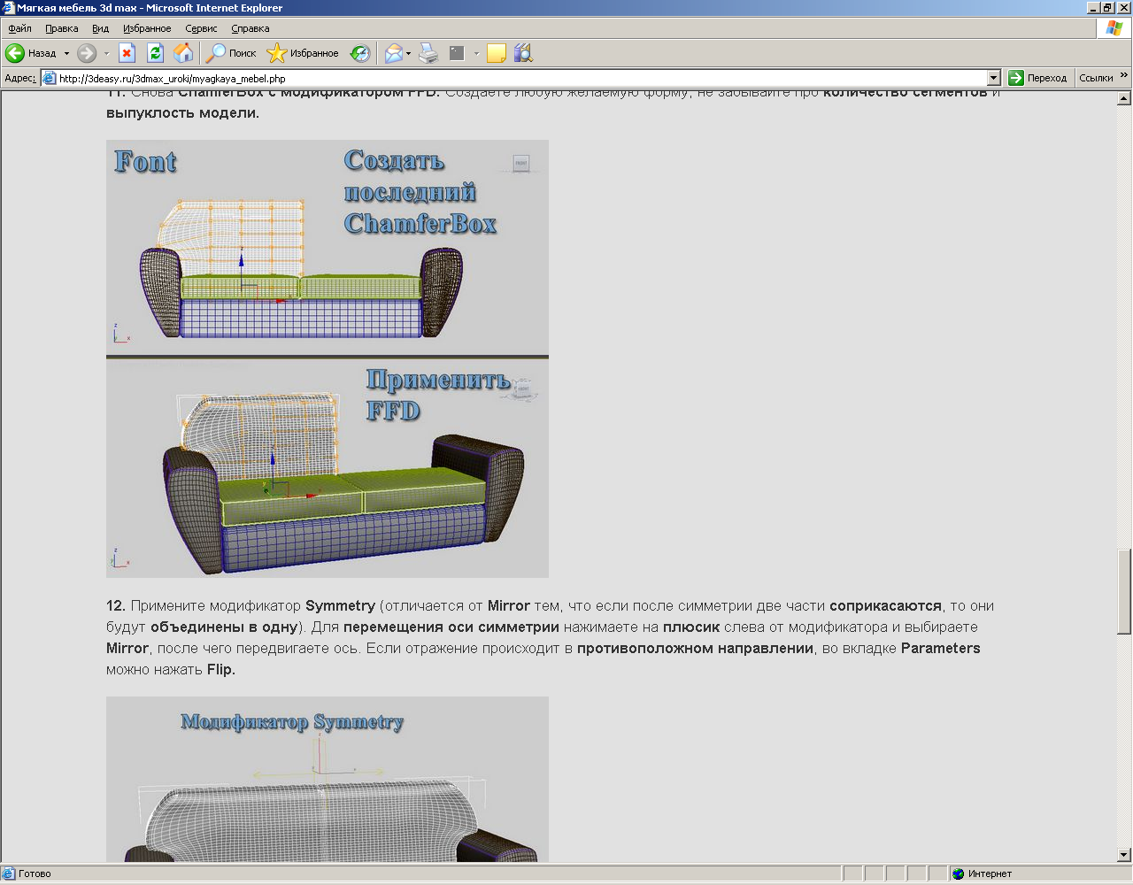Click the bold text выпуклость модели.
The height and width of the screenshot is (885, 1133).
182,113
